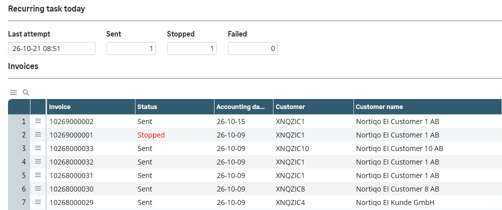Click accounting date of invoice 10268000029

231,202
